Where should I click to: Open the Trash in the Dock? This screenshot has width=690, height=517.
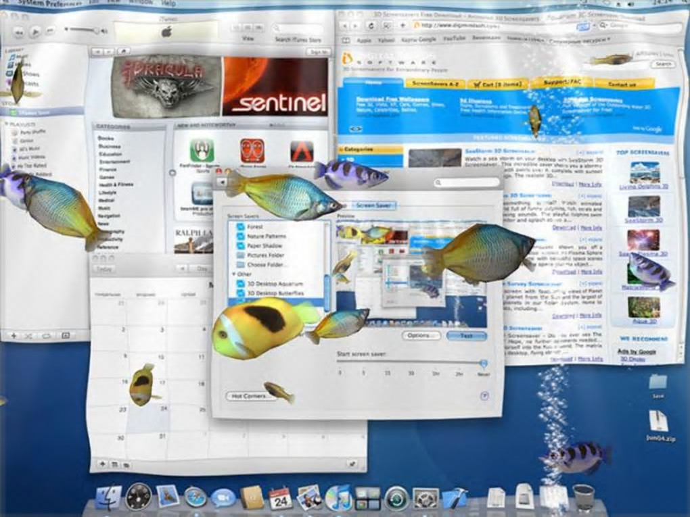pos(584,497)
